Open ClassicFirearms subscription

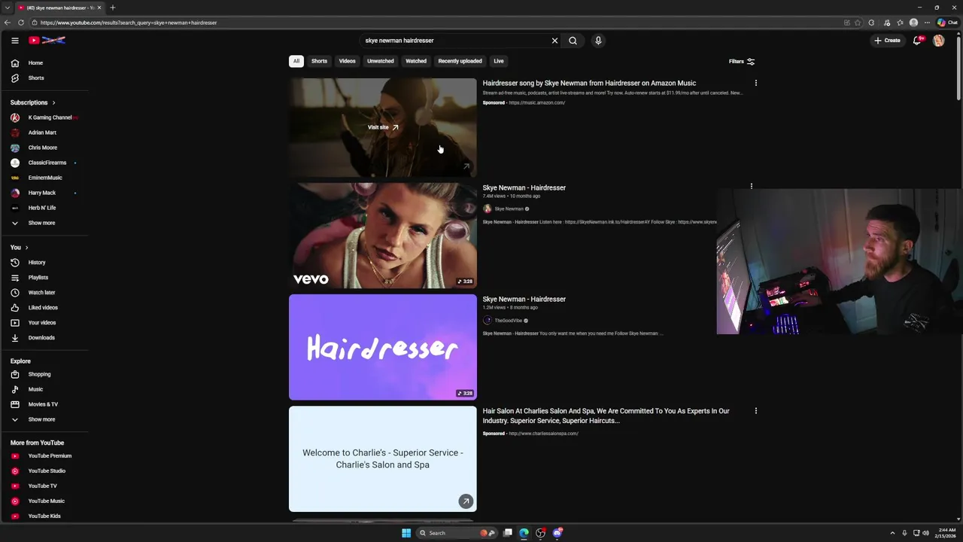(x=45, y=163)
